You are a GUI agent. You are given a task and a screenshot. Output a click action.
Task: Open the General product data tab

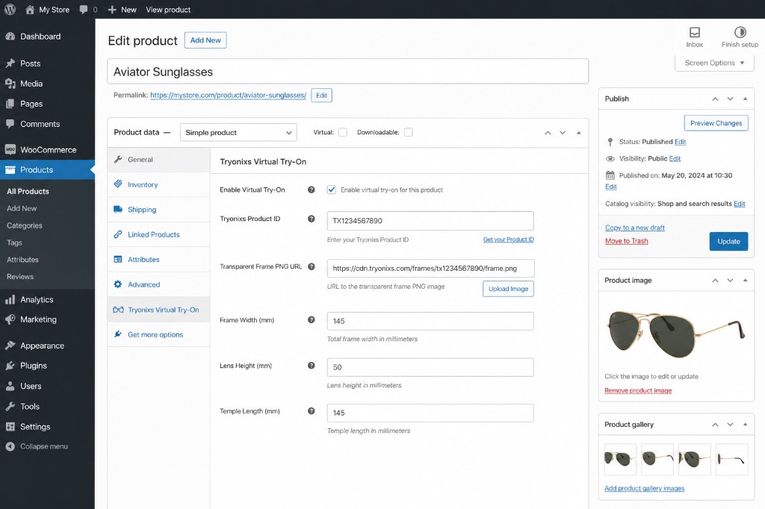pyautogui.click(x=158, y=160)
